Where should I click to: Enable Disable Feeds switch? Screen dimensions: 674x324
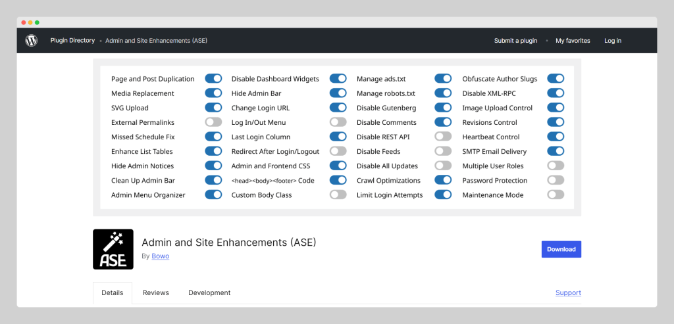pyautogui.click(x=443, y=151)
